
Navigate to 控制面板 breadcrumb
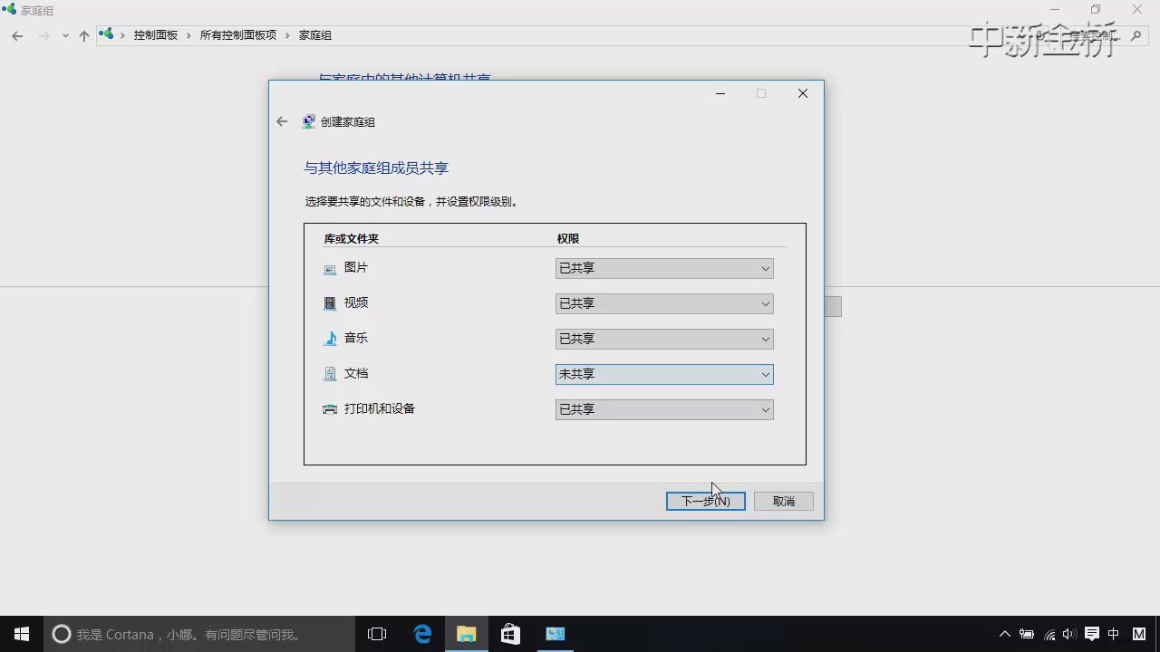pyautogui.click(x=156, y=35)
